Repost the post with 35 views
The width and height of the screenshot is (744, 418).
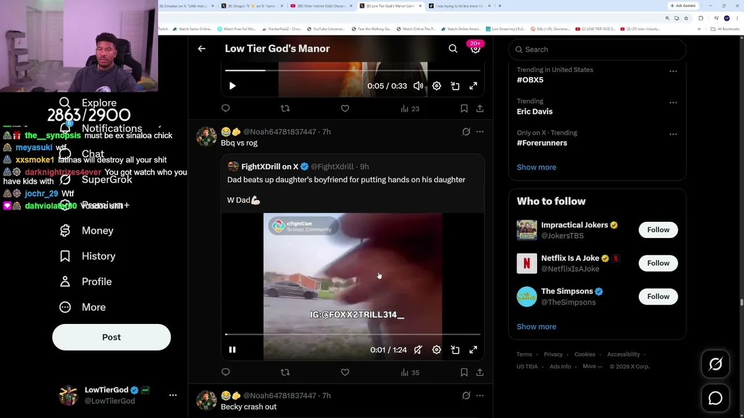click(x=285, y=372)
